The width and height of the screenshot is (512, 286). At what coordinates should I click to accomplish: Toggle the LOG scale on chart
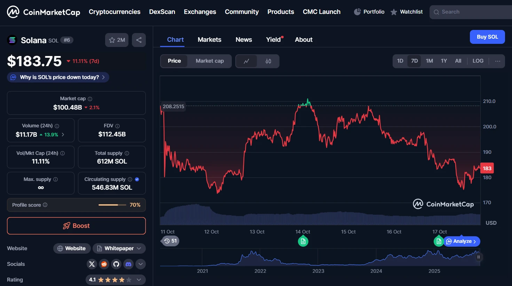[x=478, y=61]
